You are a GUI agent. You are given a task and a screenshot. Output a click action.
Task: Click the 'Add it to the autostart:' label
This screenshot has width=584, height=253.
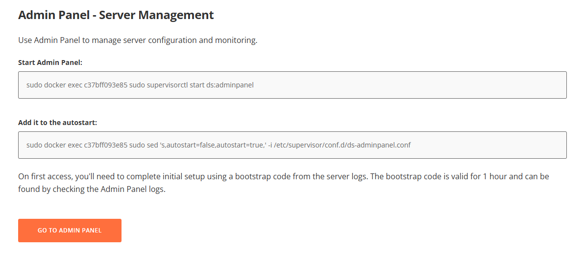point(57,123)
